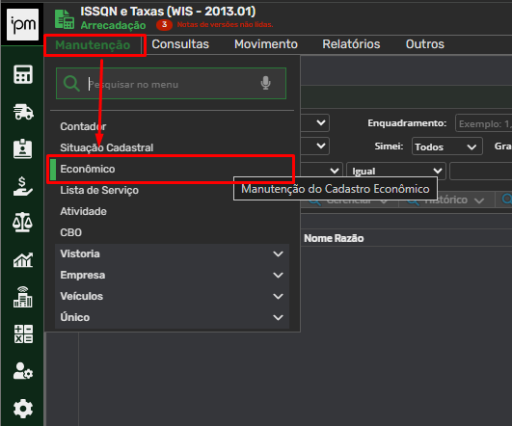Open the Relatórios menu

click(351, 44)
